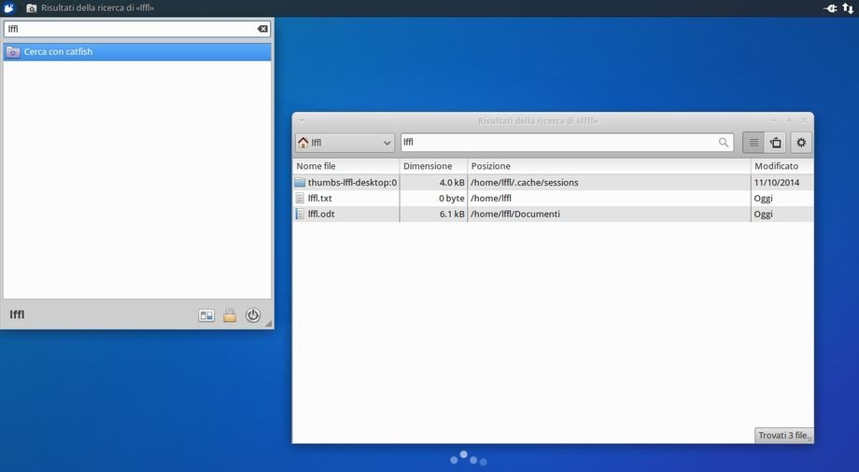Clear the Whisker menu search text

click(262, 29)
